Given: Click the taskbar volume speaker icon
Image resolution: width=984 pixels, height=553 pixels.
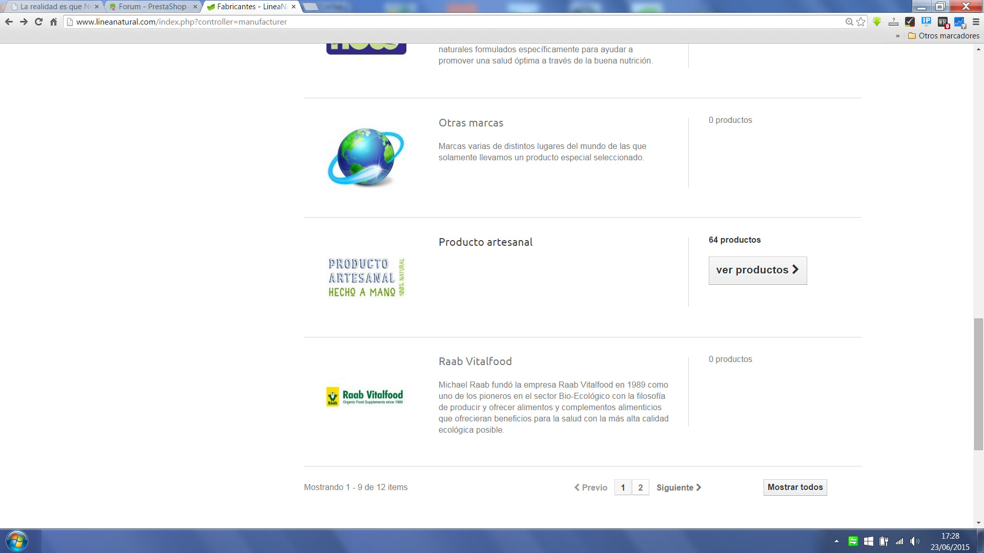Looking at the screenshot, I should click(914, 541).
